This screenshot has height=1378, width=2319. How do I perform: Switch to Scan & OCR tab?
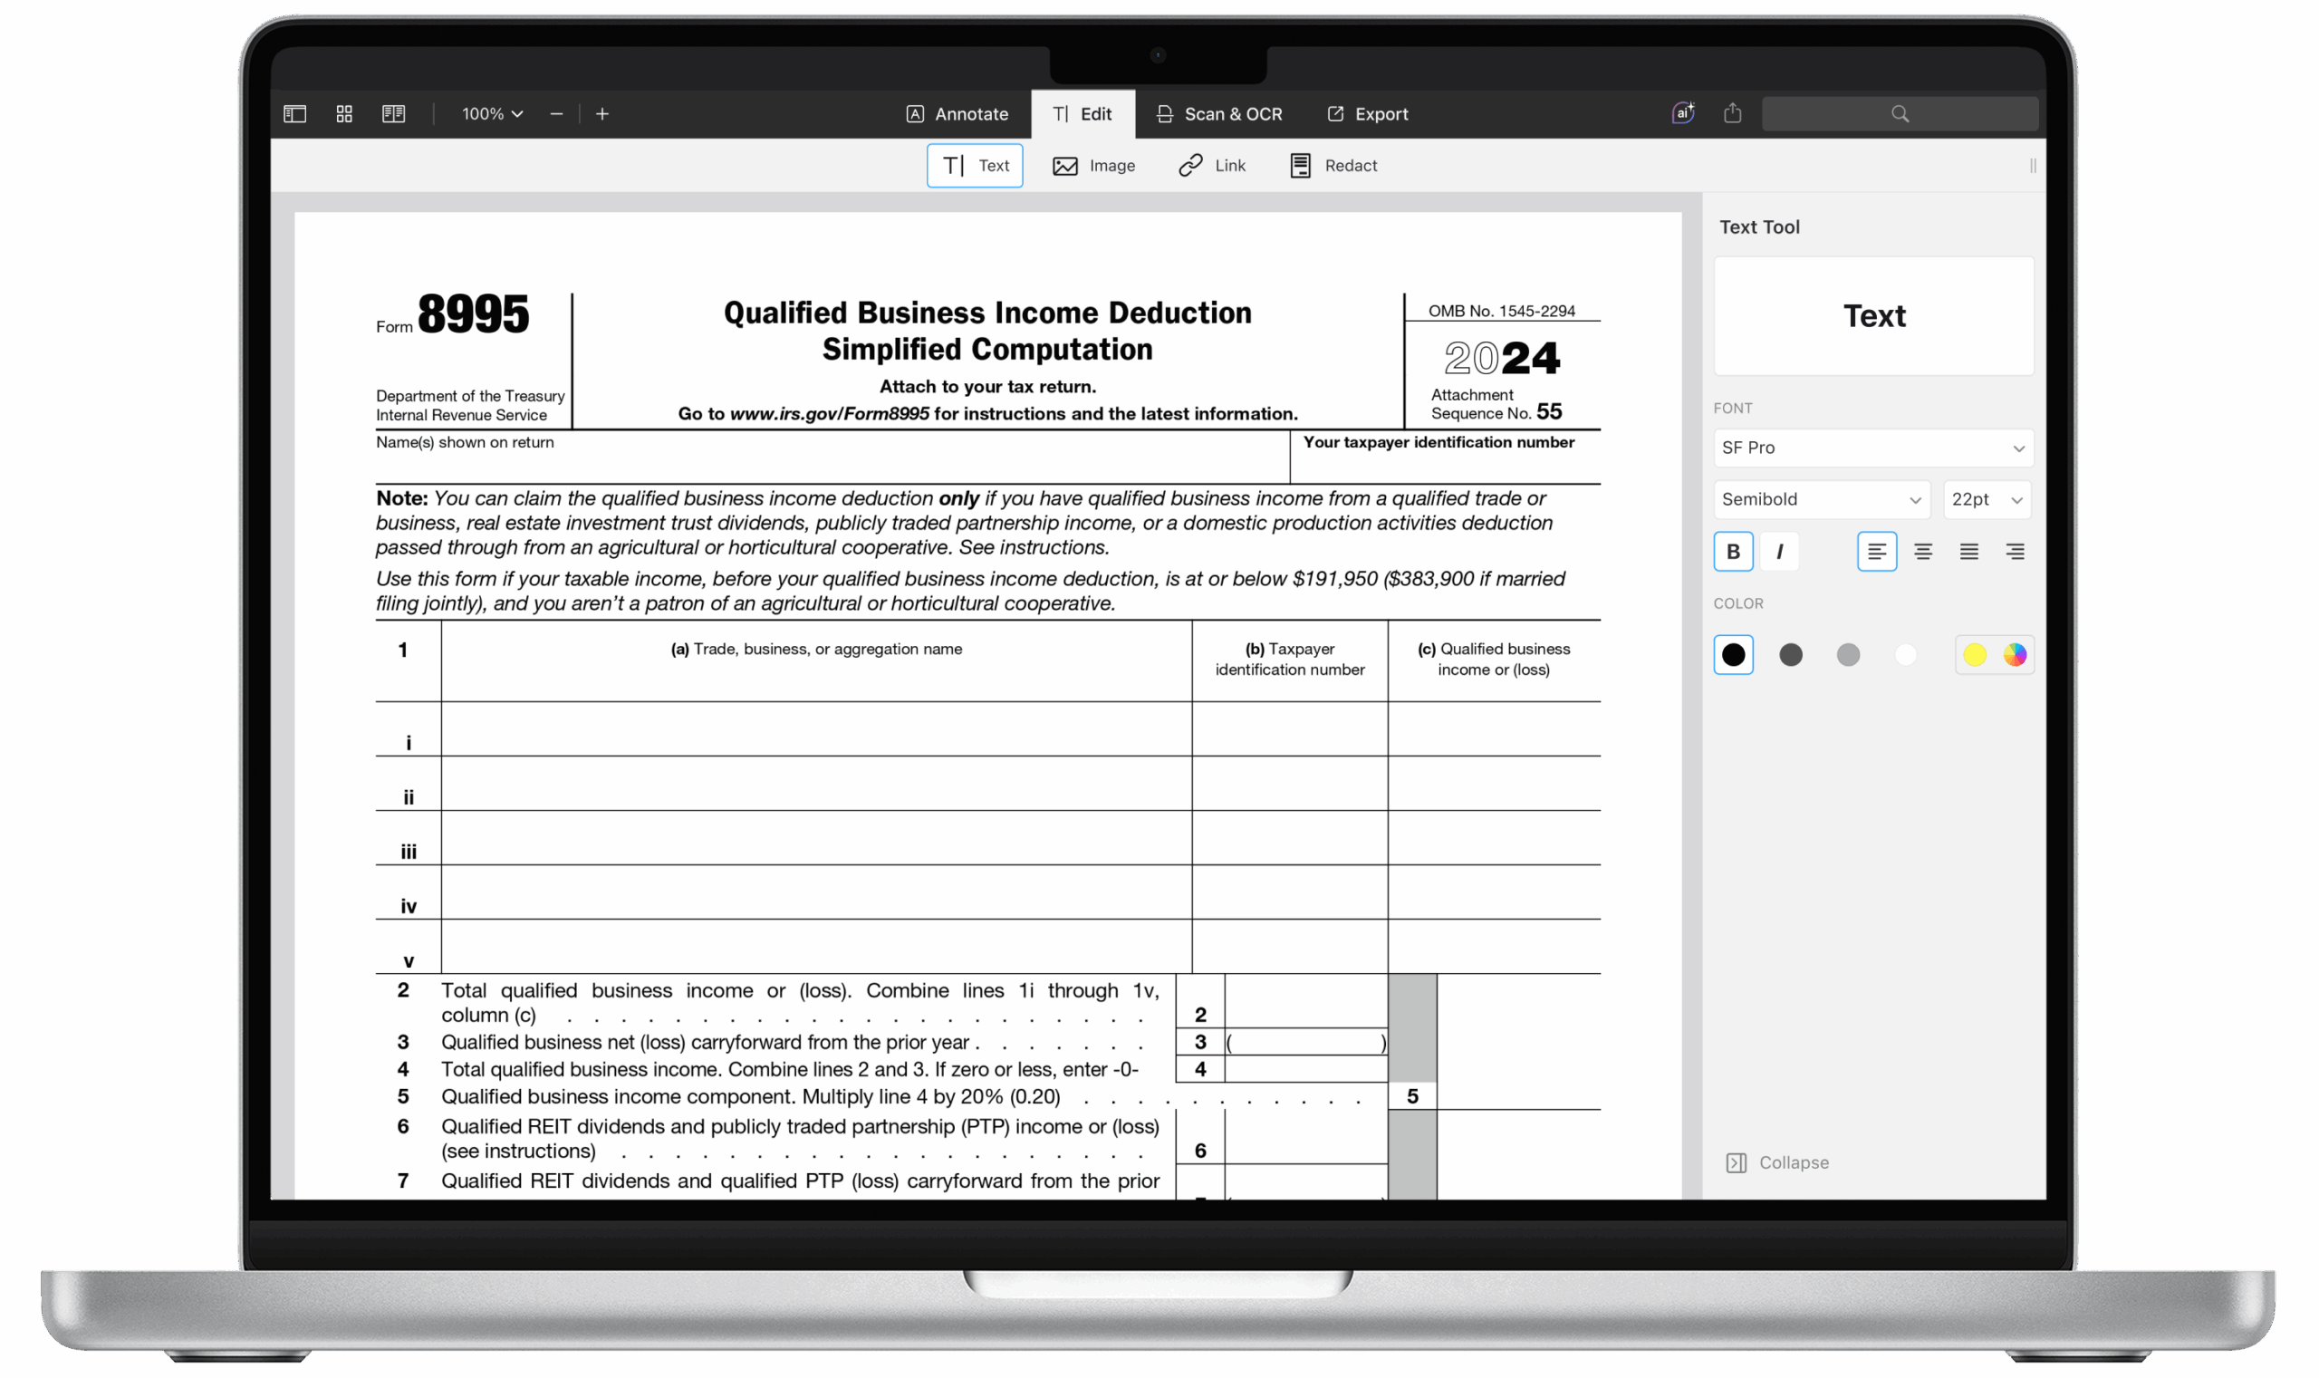coord(1218,113)
